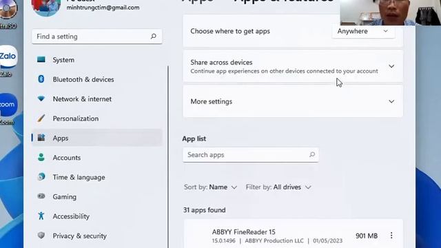Viewport: 441px width, 248px height.
Task: Click the Time & language globe icon
Action: [x=41, y=176]
